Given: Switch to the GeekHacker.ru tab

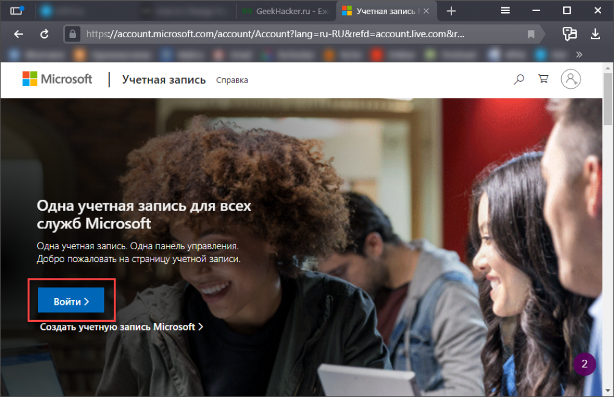Looking at the screenshot, I should (285, 11).
